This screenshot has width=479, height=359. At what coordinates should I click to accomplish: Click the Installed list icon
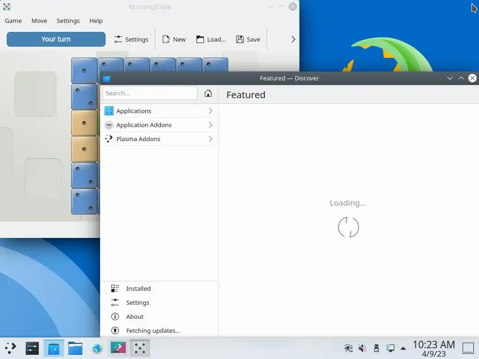pyautogui.click(x=115, y=288)
